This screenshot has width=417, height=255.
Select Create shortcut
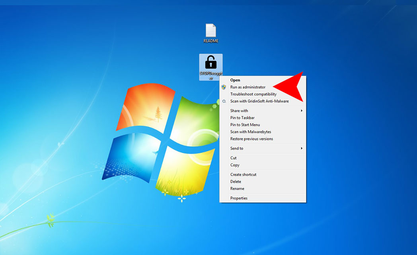click(243, 174)
